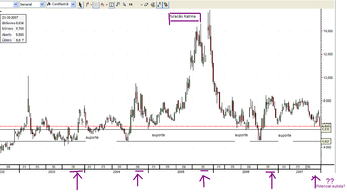Click Último 5,817 value row
This screenshot has height=192, width=347.
click(x=13, y=40)
